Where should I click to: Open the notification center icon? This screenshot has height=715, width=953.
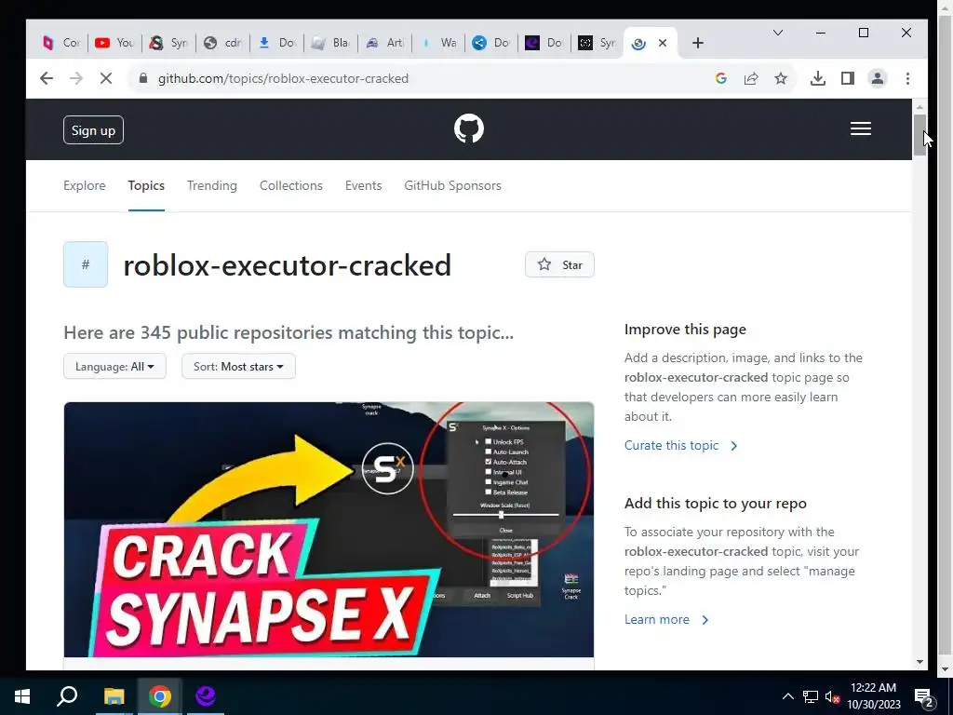click(923, 696)
